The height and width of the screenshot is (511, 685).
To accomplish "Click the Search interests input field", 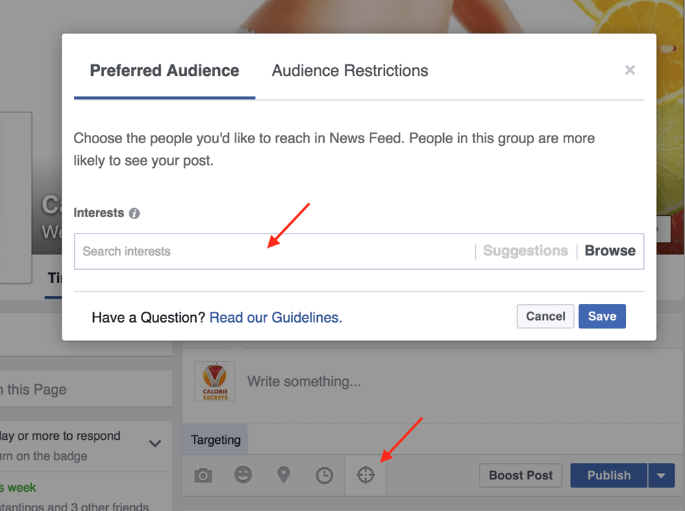I will click(x=274, y=251).
